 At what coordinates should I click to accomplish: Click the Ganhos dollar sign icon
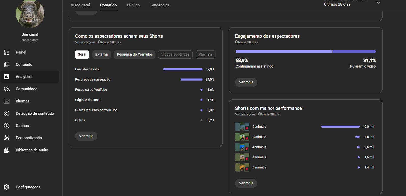click(x=7, y=126)
